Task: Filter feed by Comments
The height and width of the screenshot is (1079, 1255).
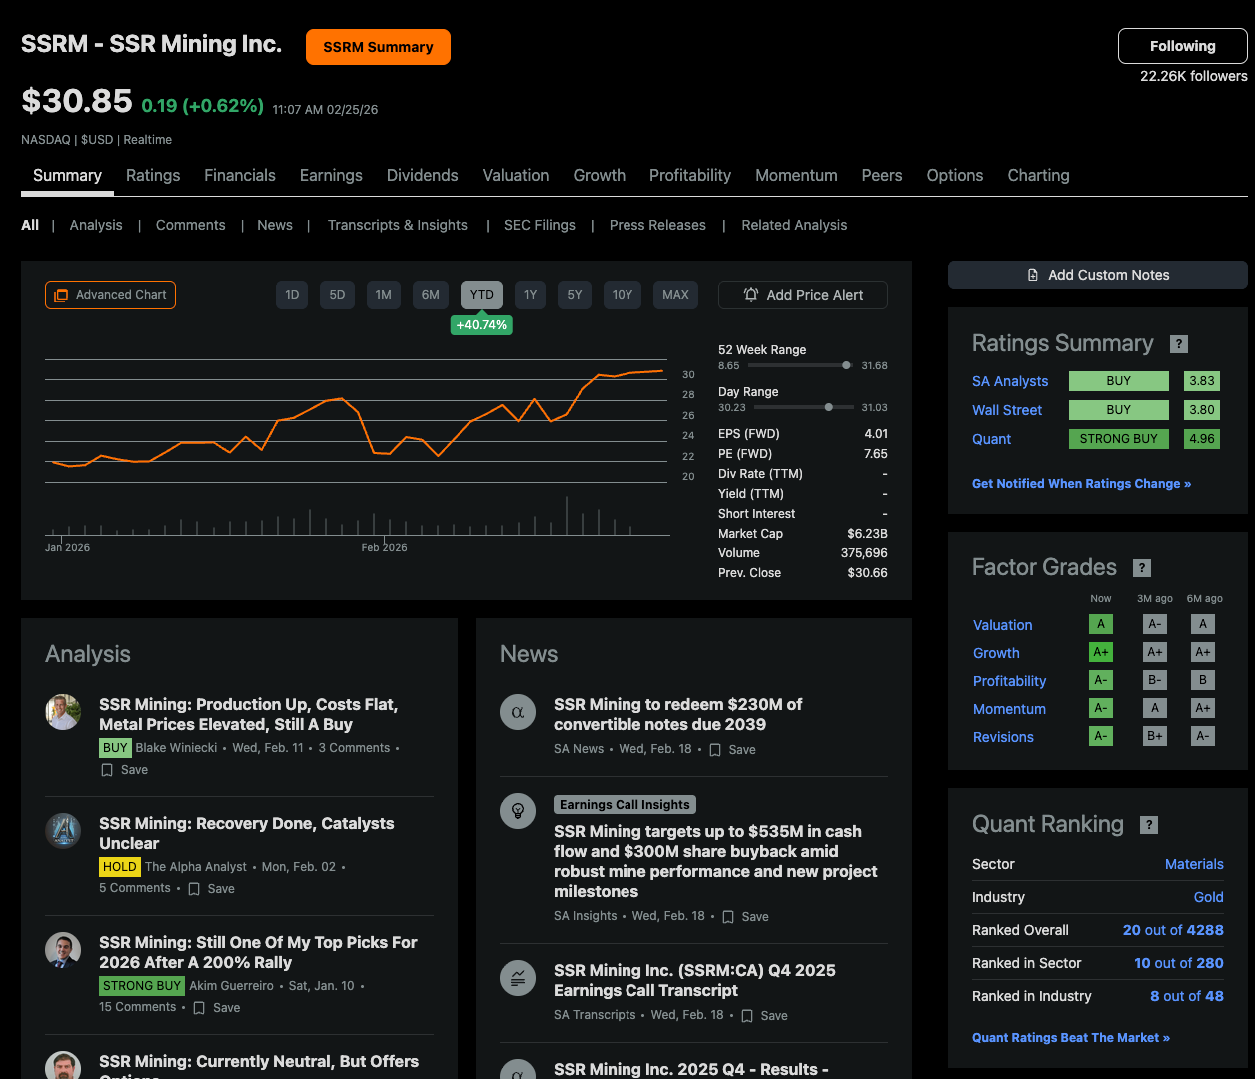Action: (x=191, y=225)
